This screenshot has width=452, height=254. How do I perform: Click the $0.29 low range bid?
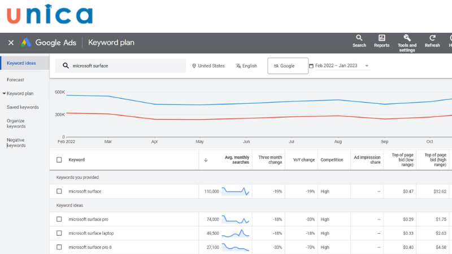point(408,219)
